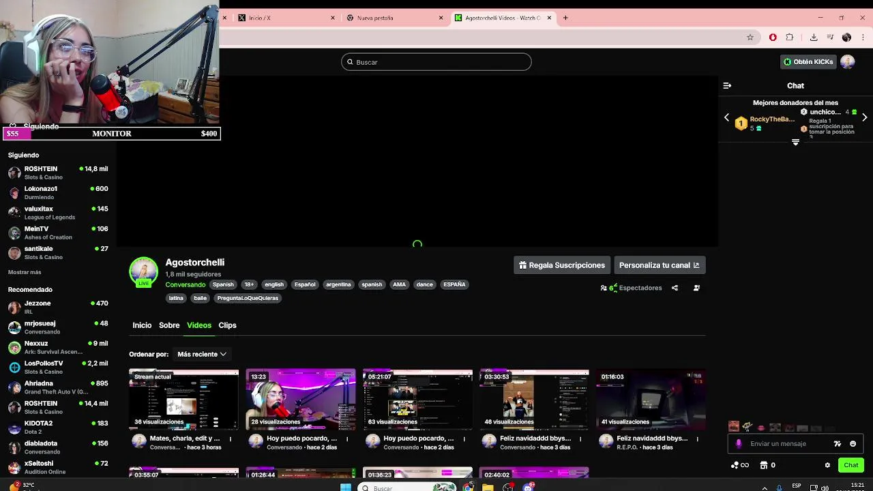Switch to the Sobre tab

(169, 325)
